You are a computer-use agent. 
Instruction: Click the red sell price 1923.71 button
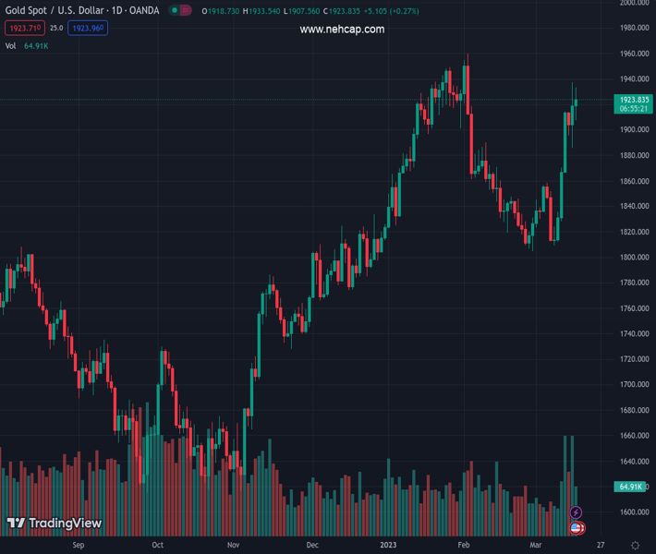coord(24,29)
